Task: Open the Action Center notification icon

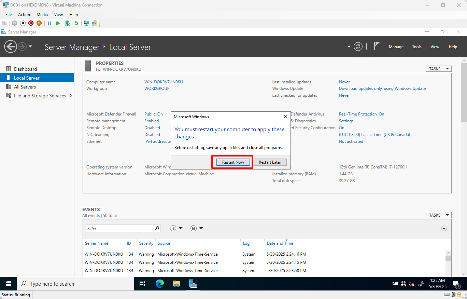Action: [x=456, y=284]
